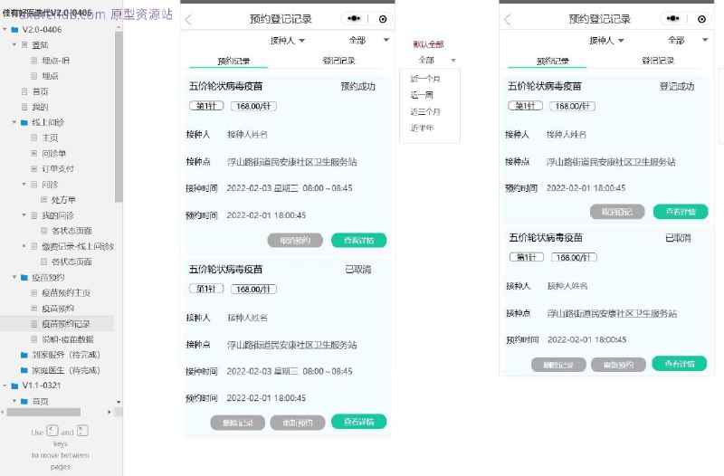This screenshot has height=476, width=724.
Task: Click 查看详情 on the 预约成功 card
Action: (x=358, y=240)
